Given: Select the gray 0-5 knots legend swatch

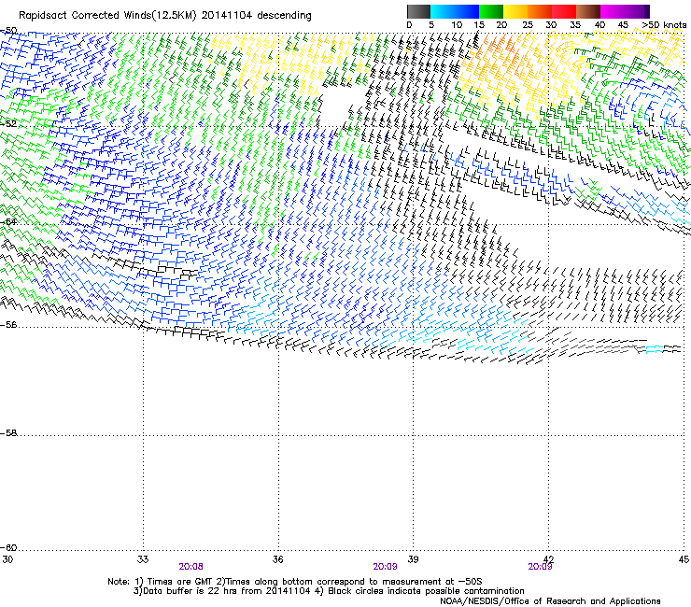Looking at the screenshot, I should point(418,11).
